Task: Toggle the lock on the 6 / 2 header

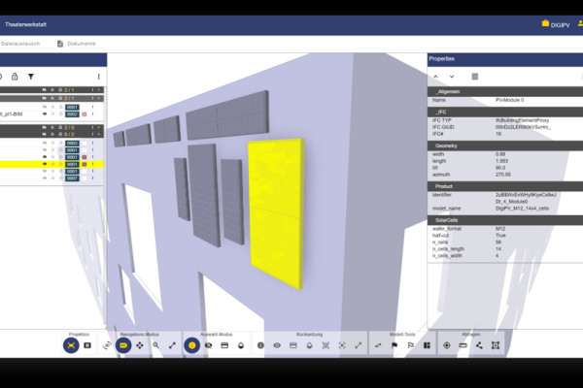Action: [x=60, y=134]
